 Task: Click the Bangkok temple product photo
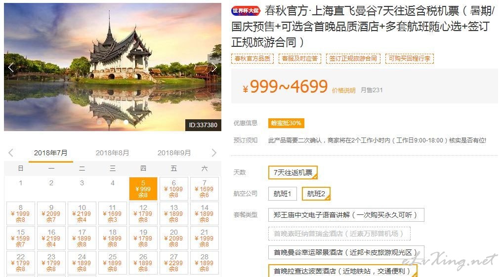pos(113,67)
